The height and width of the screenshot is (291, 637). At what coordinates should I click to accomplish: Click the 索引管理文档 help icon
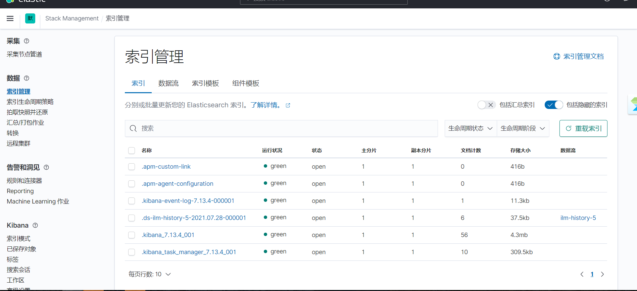557,56
